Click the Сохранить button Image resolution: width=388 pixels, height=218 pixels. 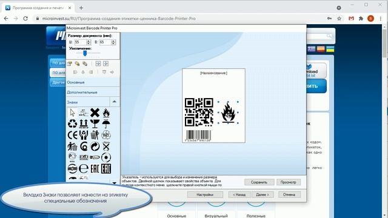point(259,182)
